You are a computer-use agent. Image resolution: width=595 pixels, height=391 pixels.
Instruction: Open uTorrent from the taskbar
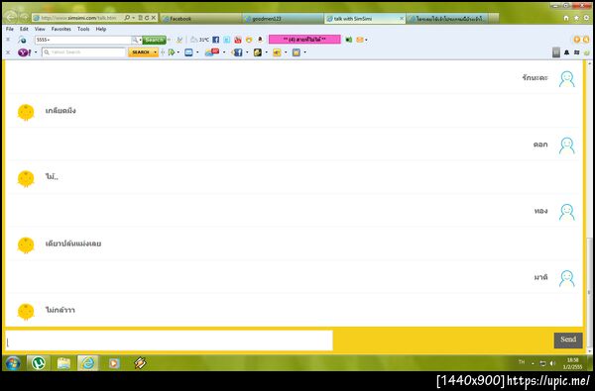click(39, 363)
